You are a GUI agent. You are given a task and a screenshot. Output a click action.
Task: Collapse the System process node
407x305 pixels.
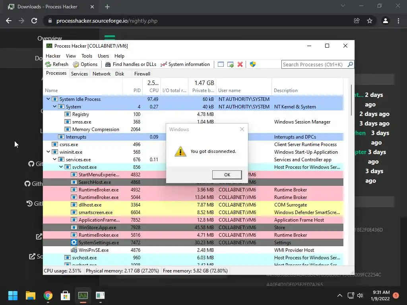click(x=55, y=106)
